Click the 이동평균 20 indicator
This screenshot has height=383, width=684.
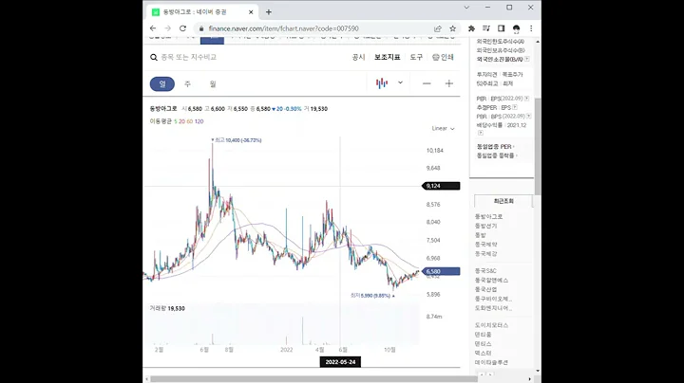pyautogui.click(x=181, y=121)
